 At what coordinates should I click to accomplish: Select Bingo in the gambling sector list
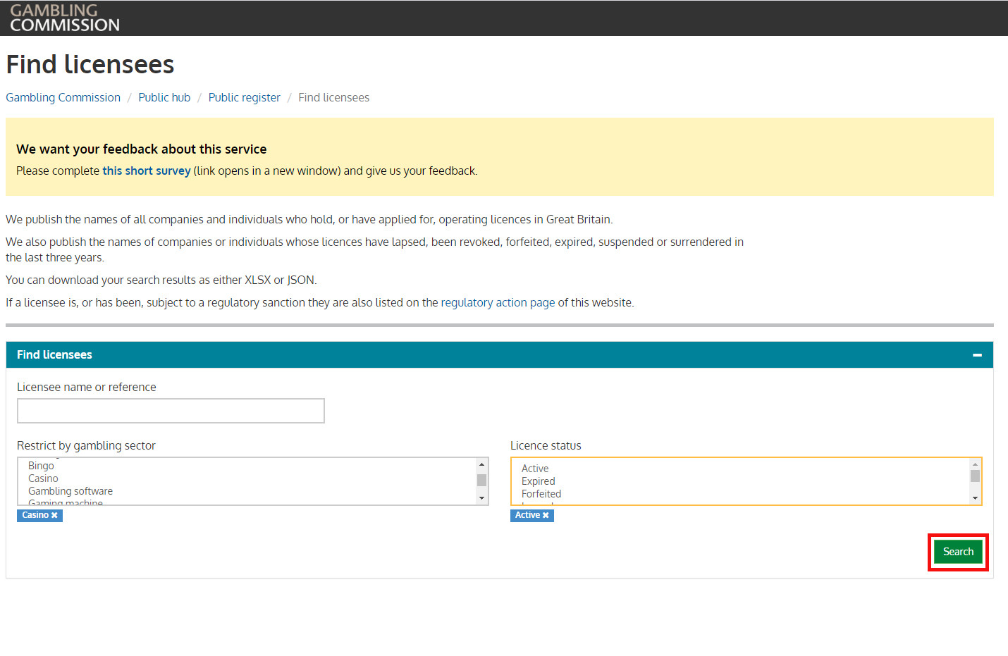pyautogui.click(x=41, y=466)
